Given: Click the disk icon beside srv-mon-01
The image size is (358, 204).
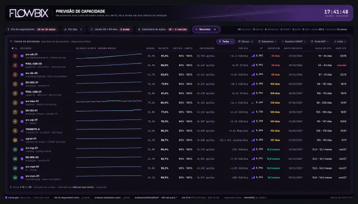Looking at the screenshot, I should (x=22, y=178).
